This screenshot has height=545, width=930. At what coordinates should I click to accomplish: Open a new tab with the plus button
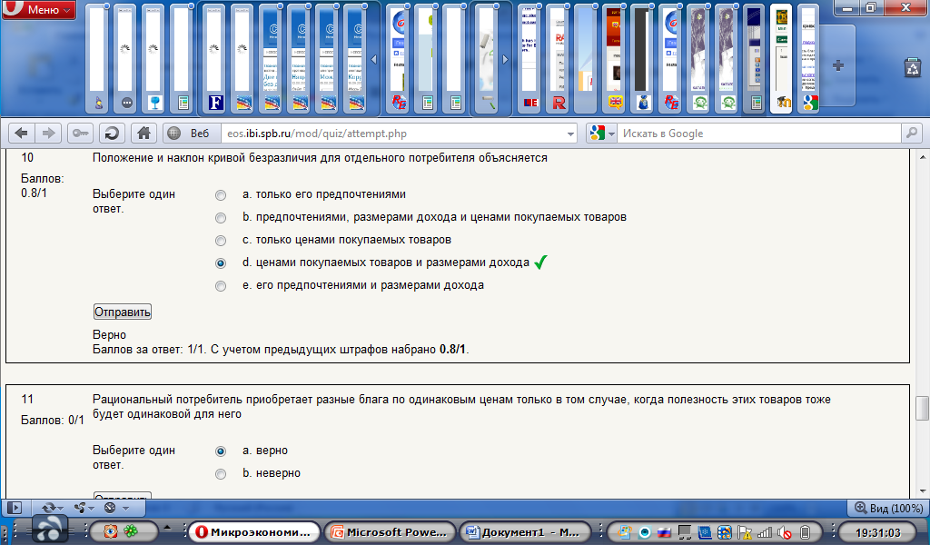(x=837, y=65)
